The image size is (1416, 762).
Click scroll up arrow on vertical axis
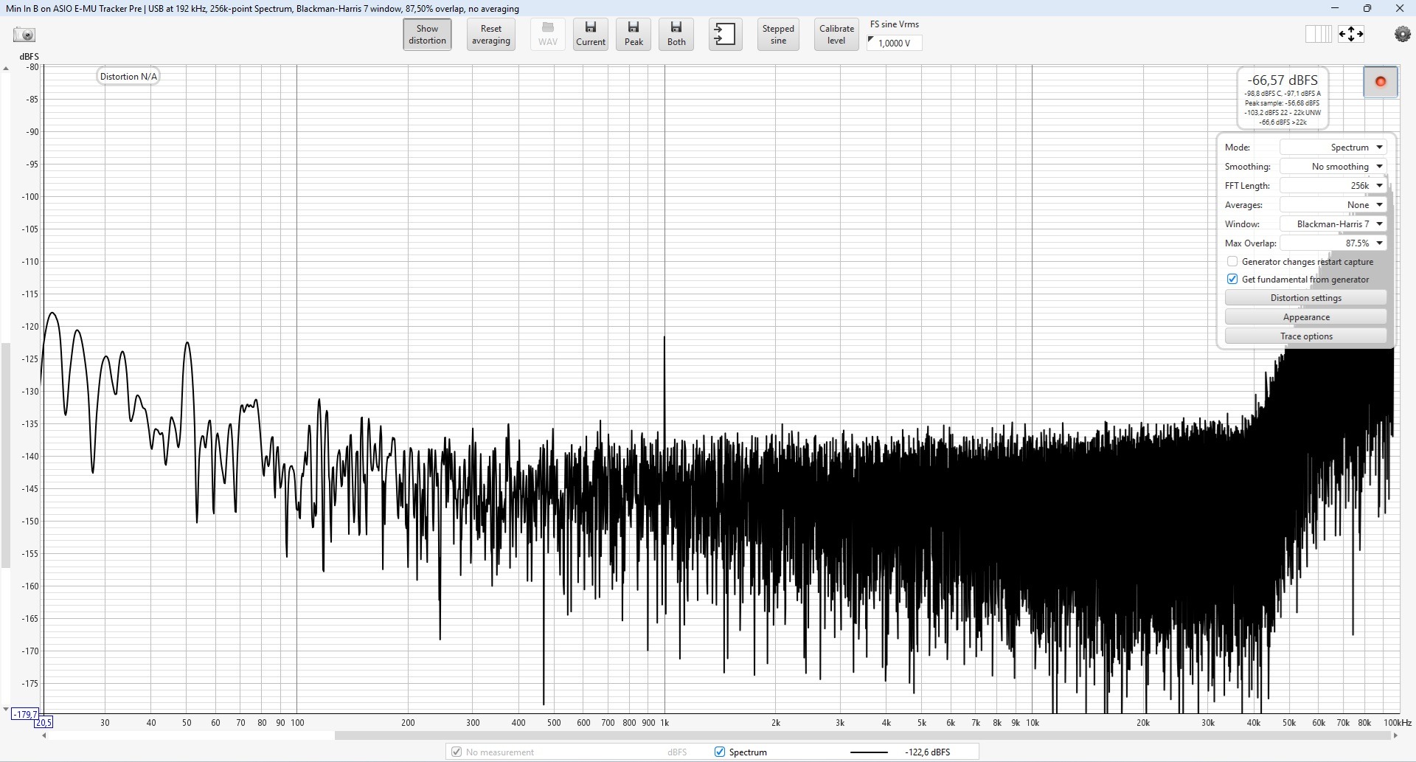coord(6,69)
